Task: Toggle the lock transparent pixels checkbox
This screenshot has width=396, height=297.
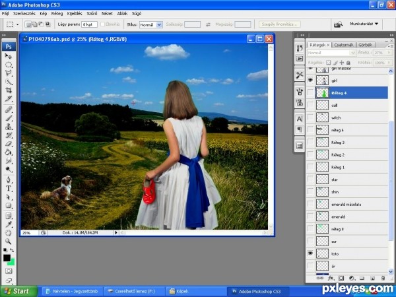Action: (328, 63)
